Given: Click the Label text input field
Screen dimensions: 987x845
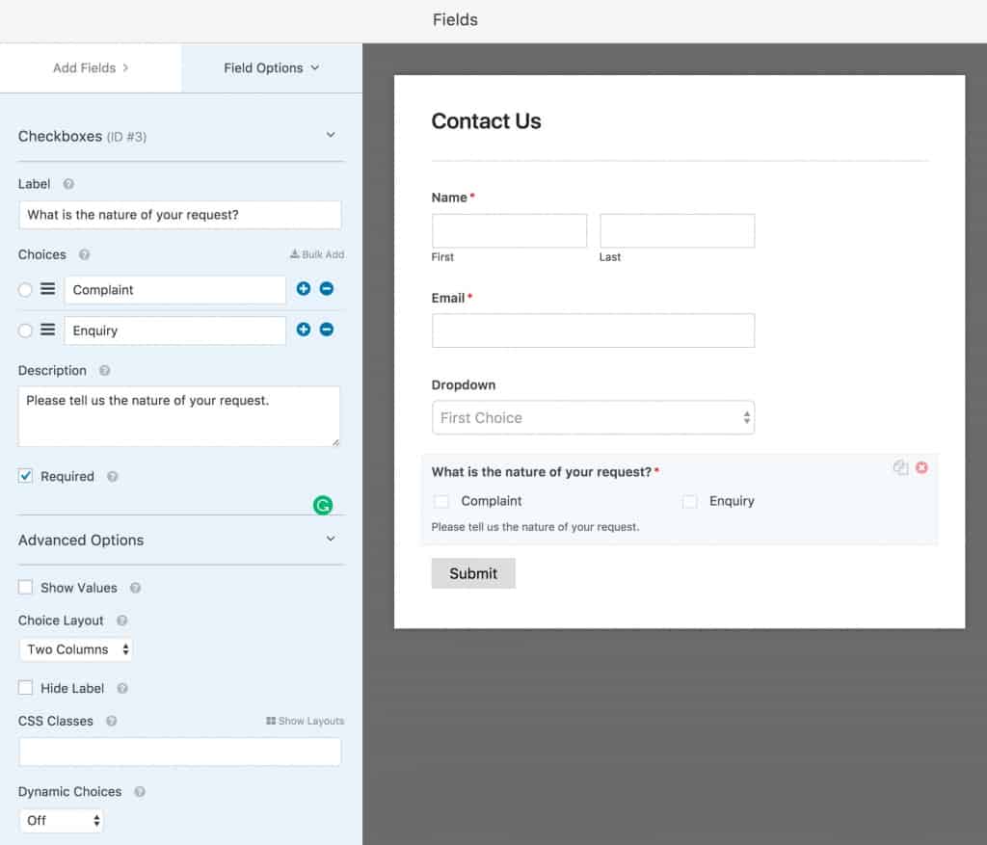Looking at the screenshot, I should 180,215.
